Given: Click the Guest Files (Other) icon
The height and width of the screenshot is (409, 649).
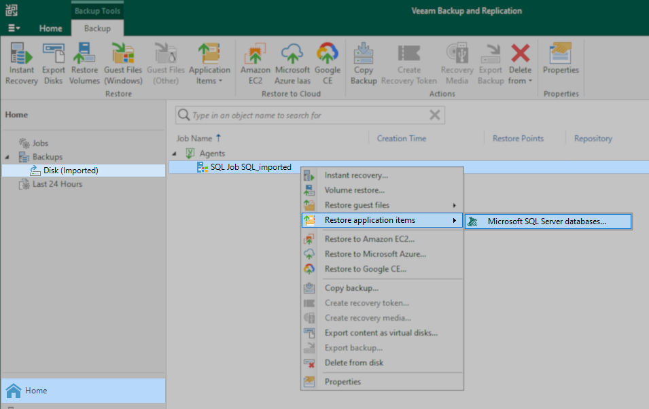Looking at the screenshot, I should [166, 64].
